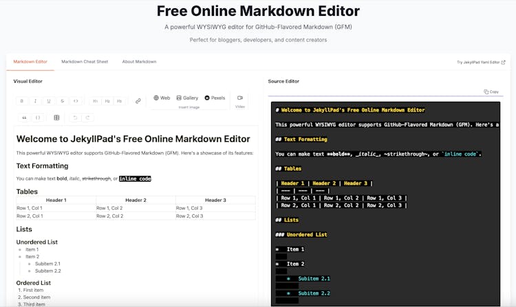The height and width of the screenshot is (307, 516).
Task: Click the 'Unordered List' heading in the visual editor
Action: (37, 242)
